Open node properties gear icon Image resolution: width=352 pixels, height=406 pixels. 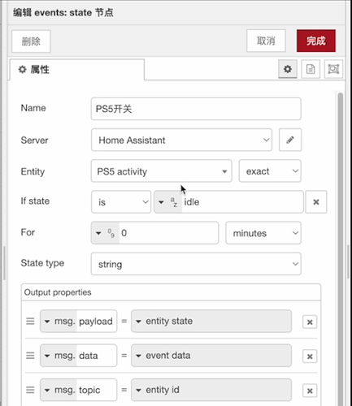[x=288, y=69]
